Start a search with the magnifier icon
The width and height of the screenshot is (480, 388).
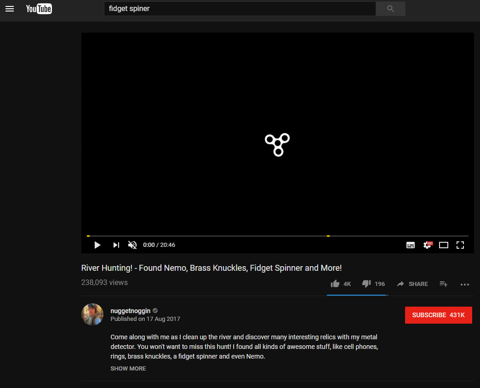click(390, 9)
